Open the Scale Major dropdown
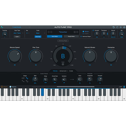The width and height of the screenshot is (126, 126). pos(40,33)
